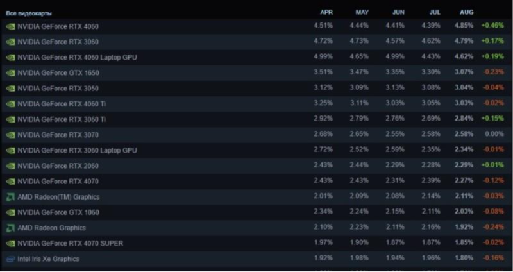Click the NVIDIA icon beside RTX 3070
Viewport: 513px width, 272px height.
[10, 135]
